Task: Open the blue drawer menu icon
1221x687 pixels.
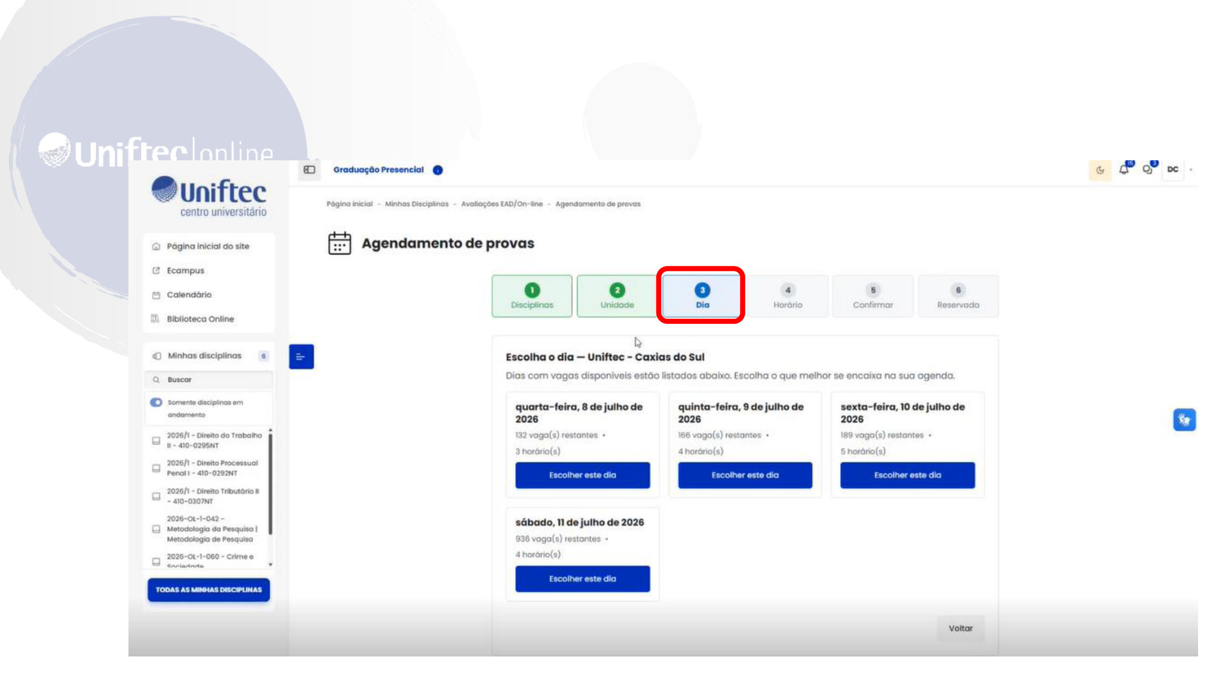Action: pyautogui.click(x=301, y=357)
